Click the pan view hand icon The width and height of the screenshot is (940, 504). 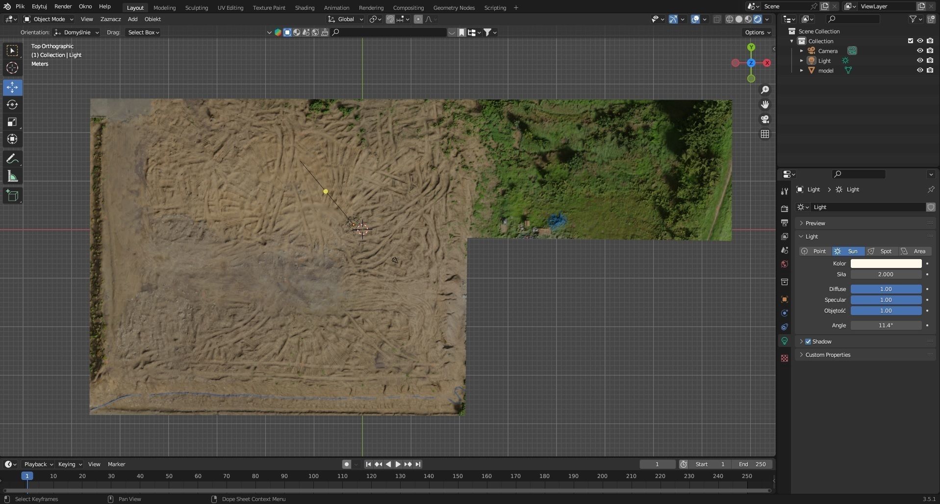[x=764, y=105]
